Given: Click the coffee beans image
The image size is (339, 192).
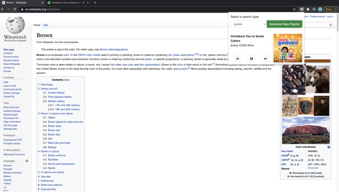Looking at the screenshot, I should tap(294, 80).
